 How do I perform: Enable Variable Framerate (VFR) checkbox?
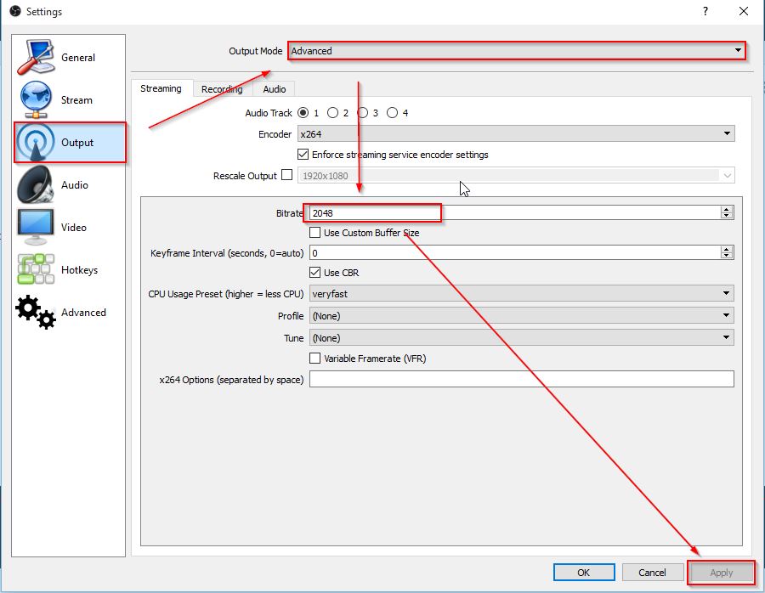pos(315,359)
